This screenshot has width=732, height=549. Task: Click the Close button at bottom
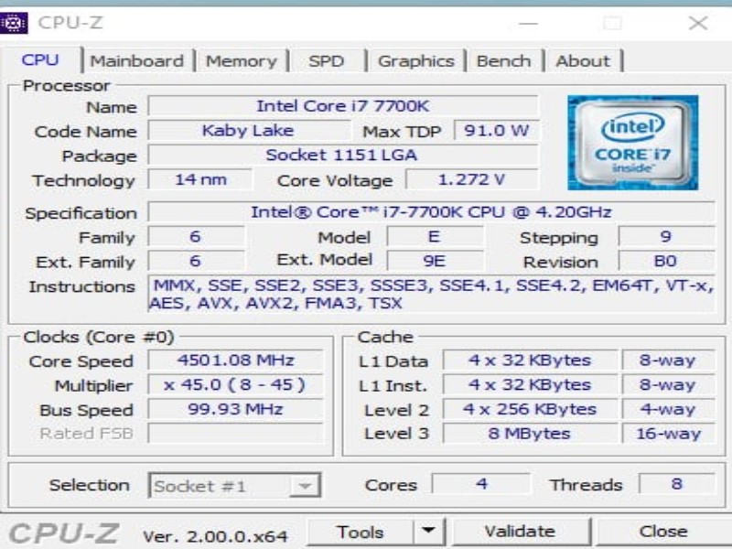click(x=662, y=532)
